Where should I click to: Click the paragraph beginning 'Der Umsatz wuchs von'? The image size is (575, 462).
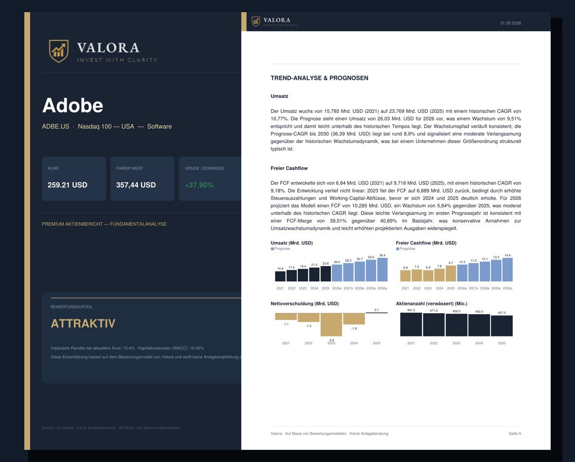395,130
